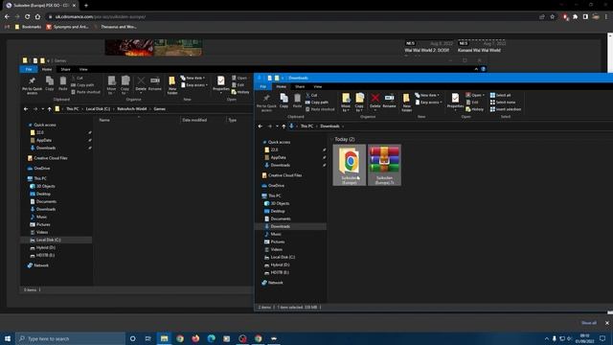Select Creative Cloud Files in Games window sidebar
This screenshot has width=613, height=345.
(x=47, y=158)
